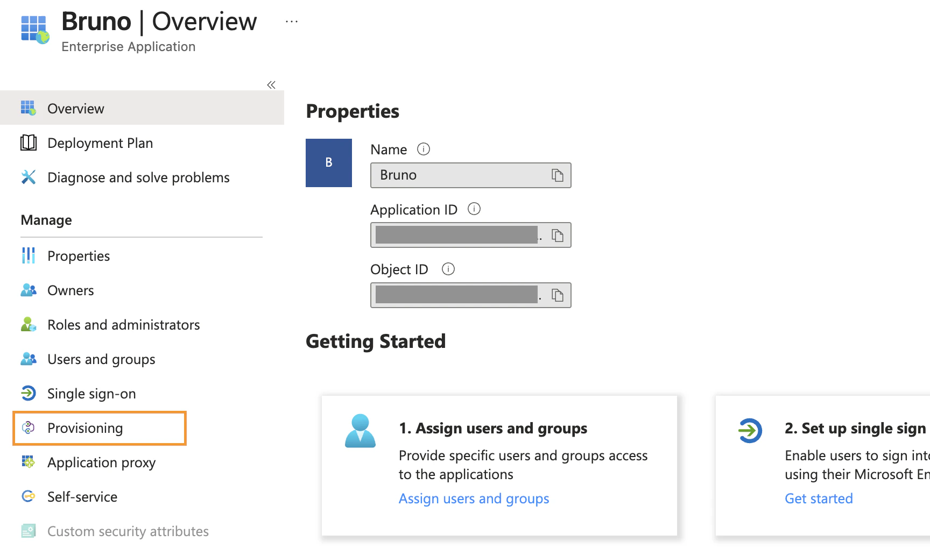Copy the Application ID value
Image resolution: width=930 pixels, height=556 pixels.
pyautogui.click(x=558, y=235)
